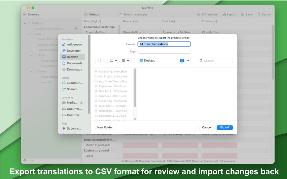Click into the Tags field

164,51
